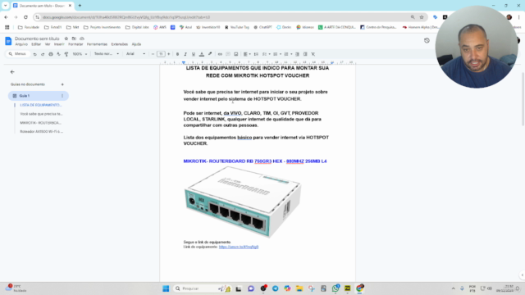
Task: Open Editar menu
Action: (x=36, y=44)
